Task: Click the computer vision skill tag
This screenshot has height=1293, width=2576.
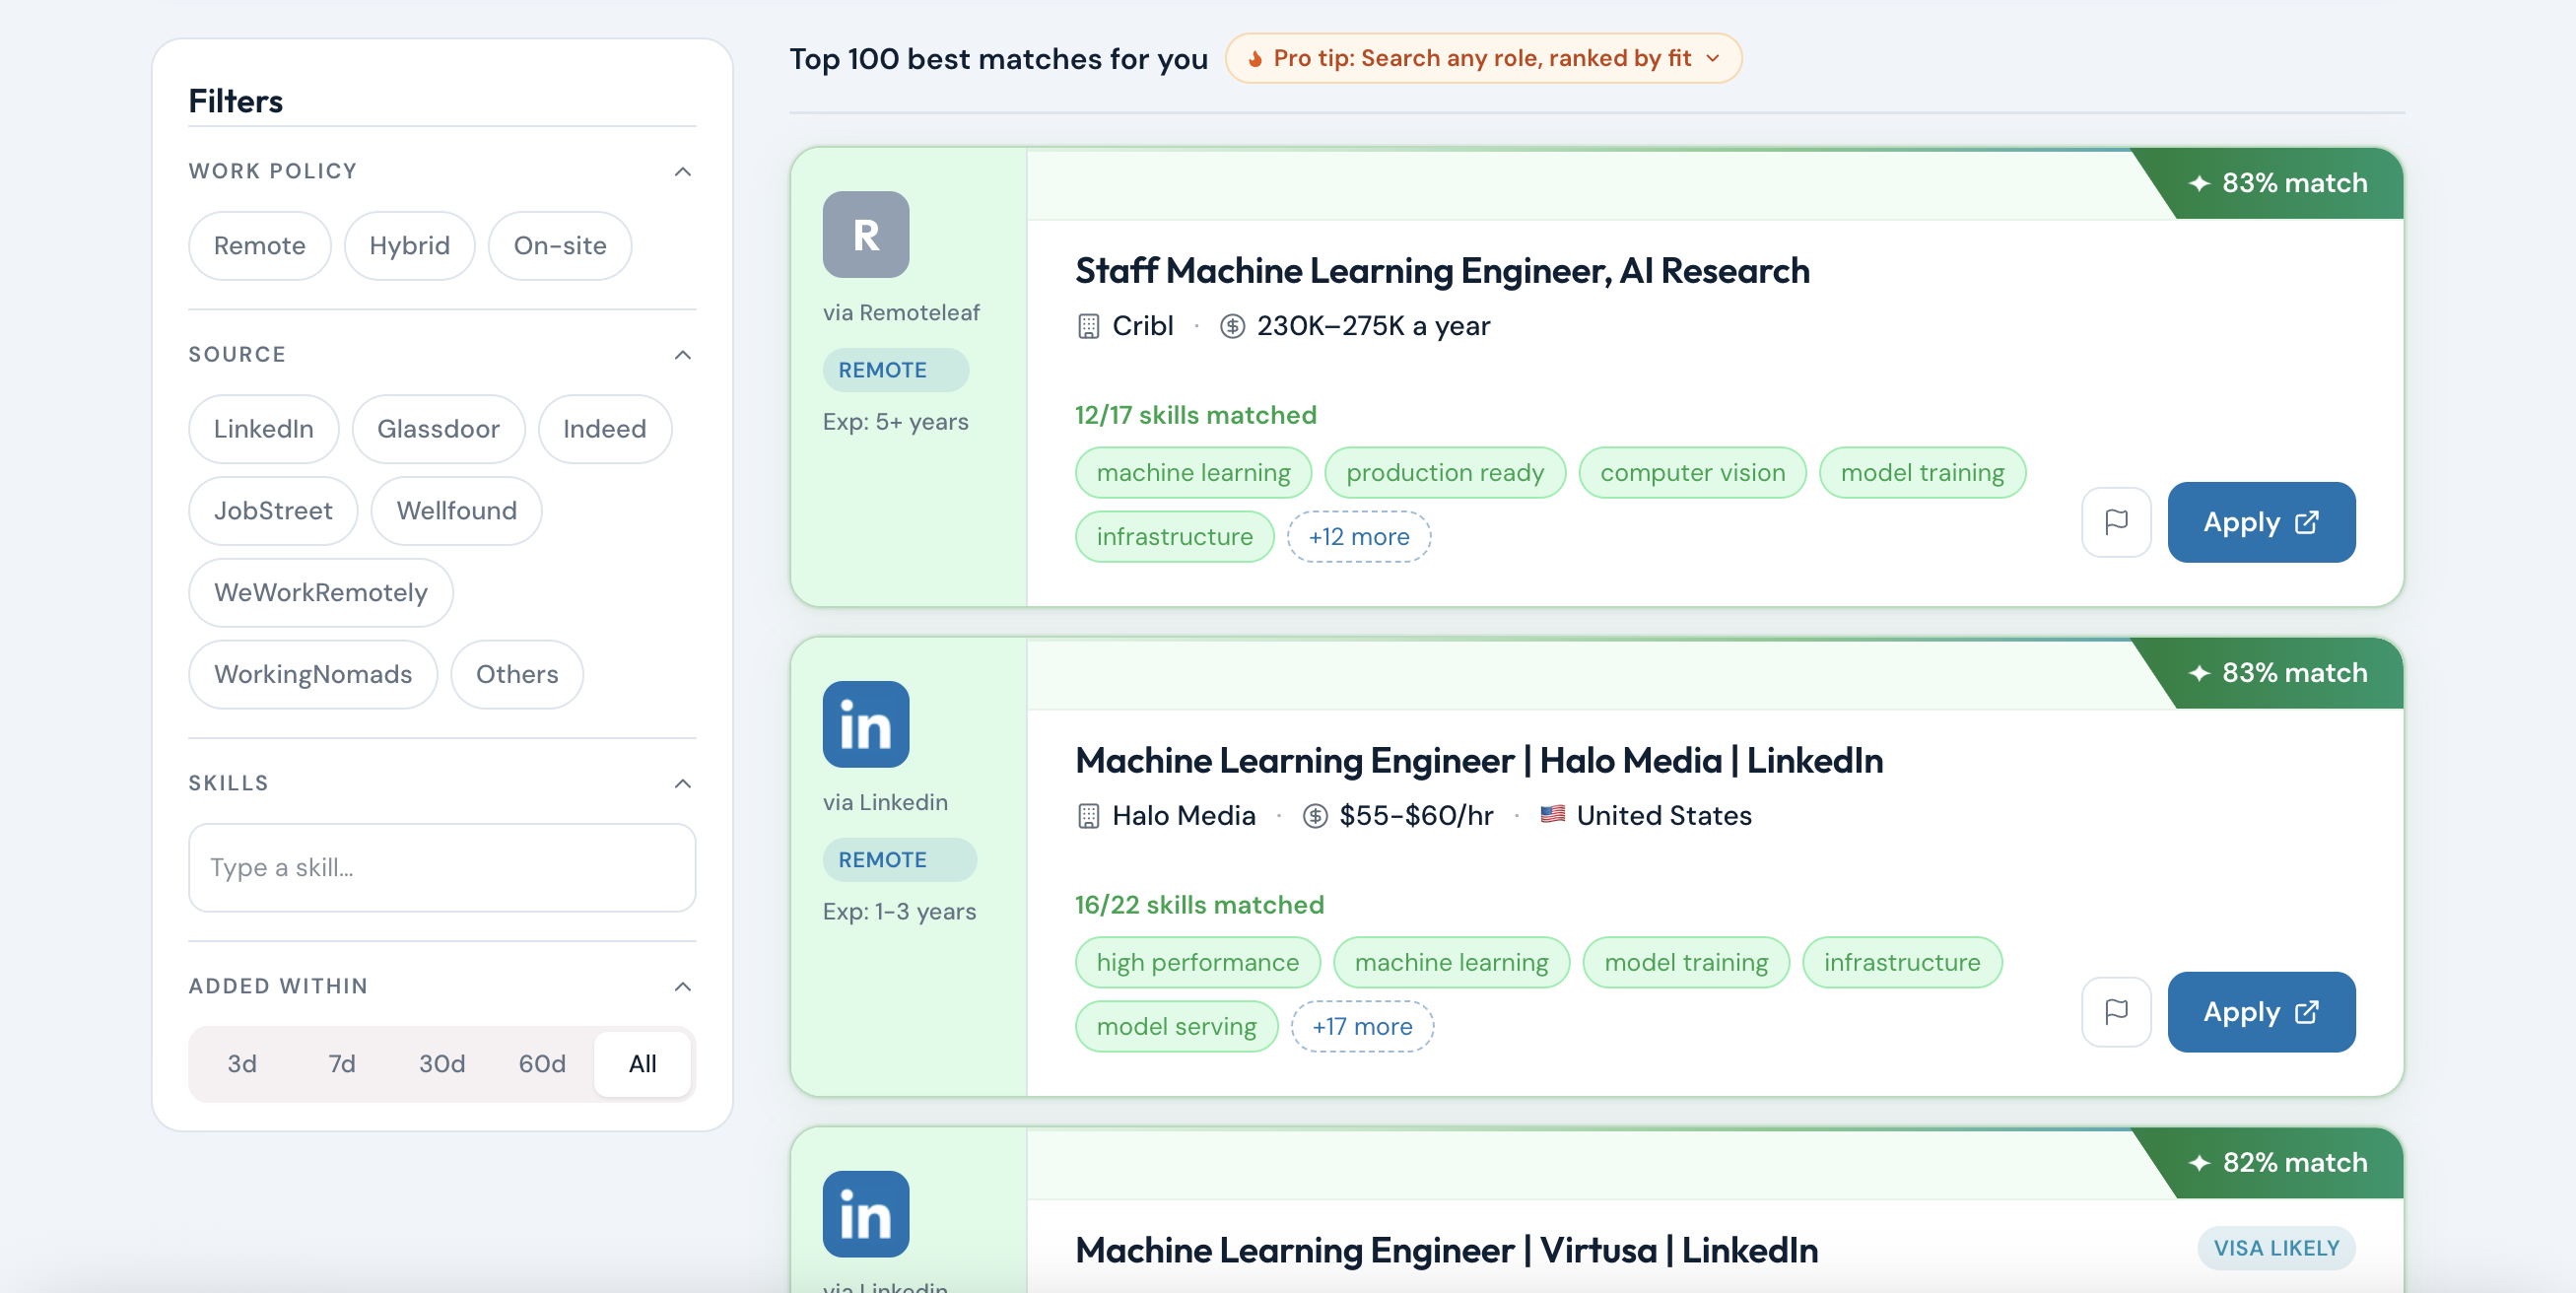Action: coord(1691,473)
